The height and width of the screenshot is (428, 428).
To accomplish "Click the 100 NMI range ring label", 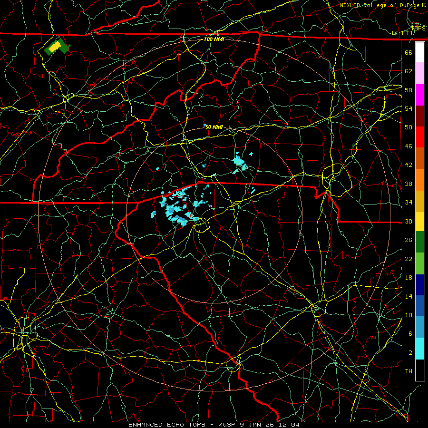I will tap(214, 39).
